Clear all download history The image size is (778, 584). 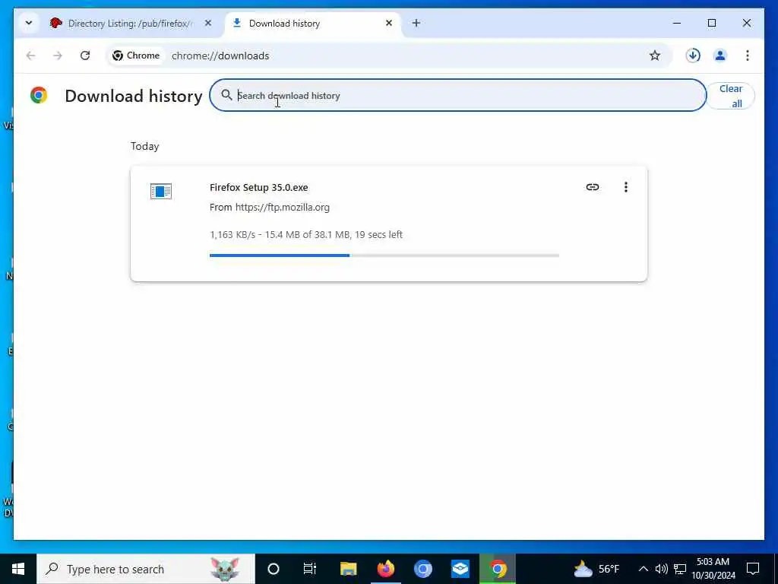(730, 96)
